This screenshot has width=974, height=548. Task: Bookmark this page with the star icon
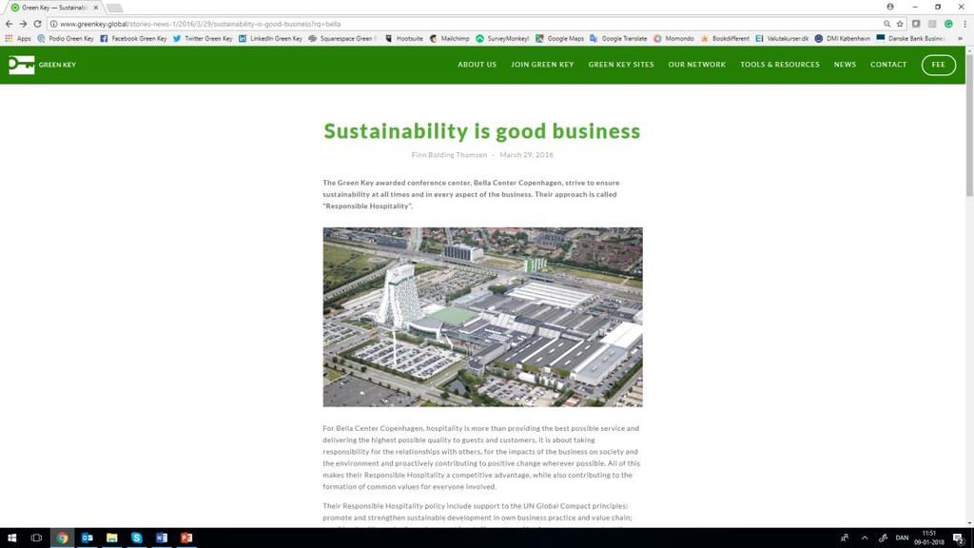tap(900, 24)
